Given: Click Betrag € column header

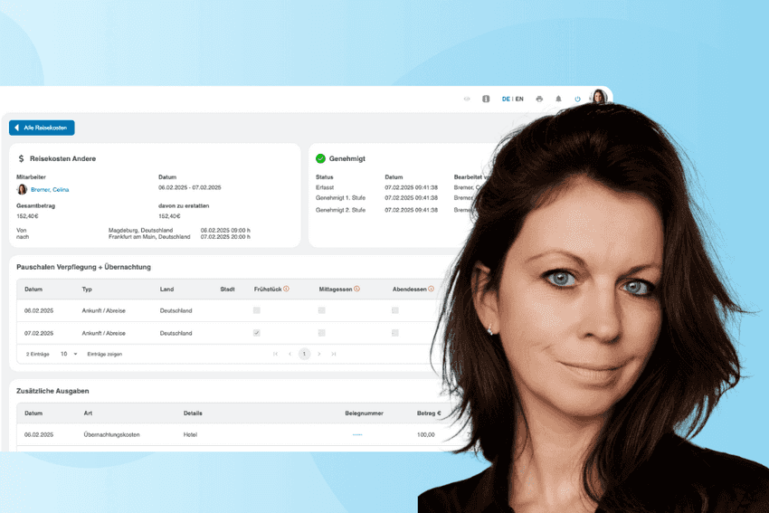Looking at the screenshot, I should coord(429,413).
